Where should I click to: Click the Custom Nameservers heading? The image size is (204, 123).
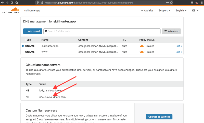pos(41,110)
